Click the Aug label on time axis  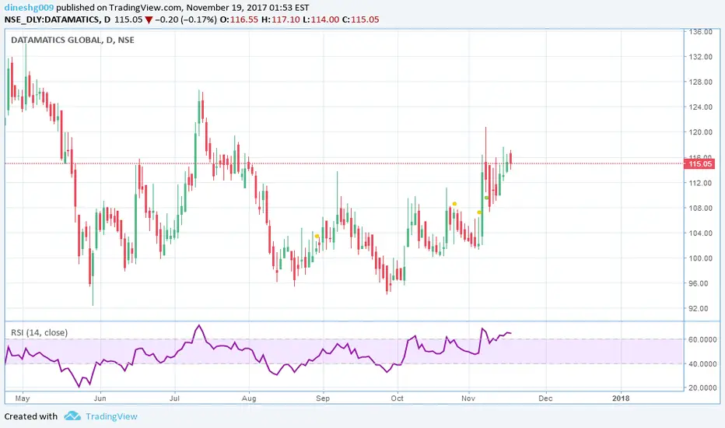(249, 398)
